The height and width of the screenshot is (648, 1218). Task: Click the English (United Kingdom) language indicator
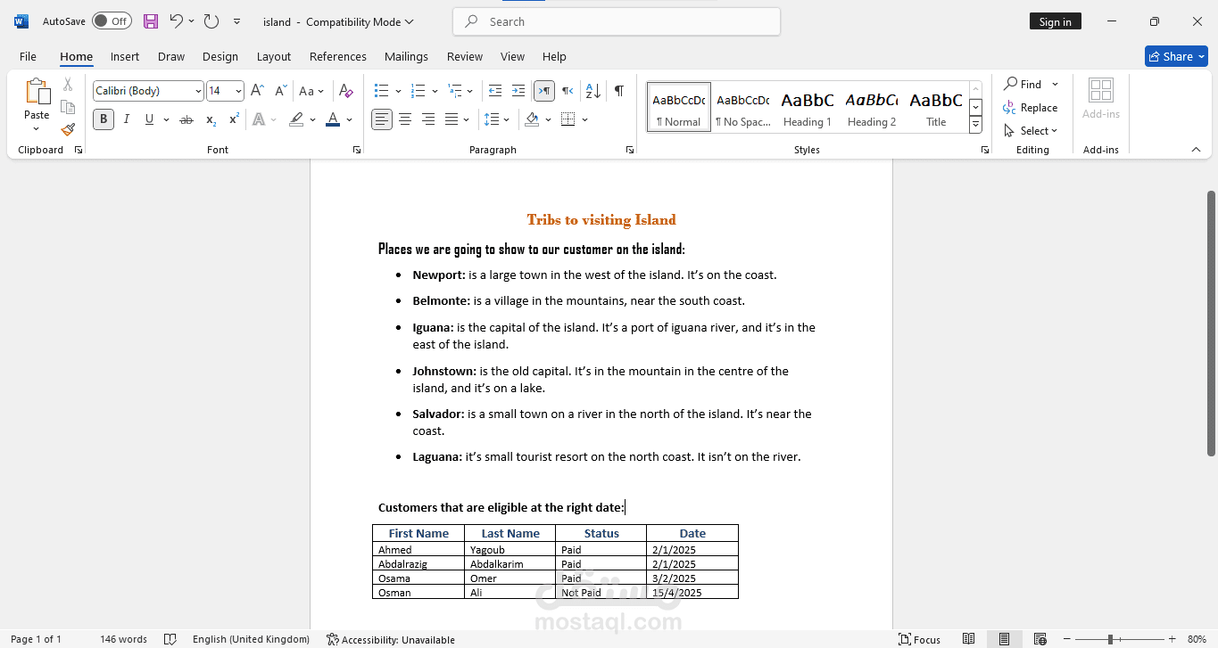coord(251,639)
